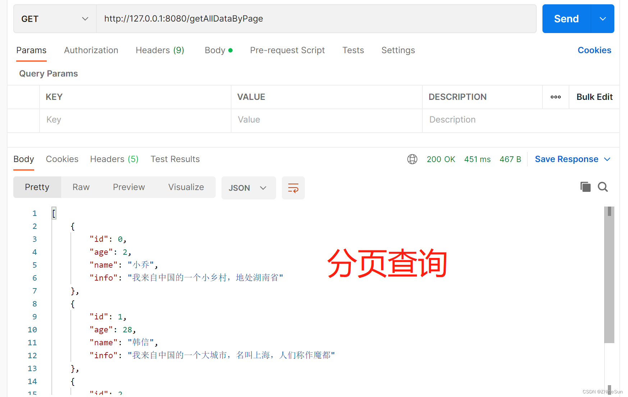628x397 pixels.
Task: Open the JSON format dropdown
Action: (x=248, y=188)
